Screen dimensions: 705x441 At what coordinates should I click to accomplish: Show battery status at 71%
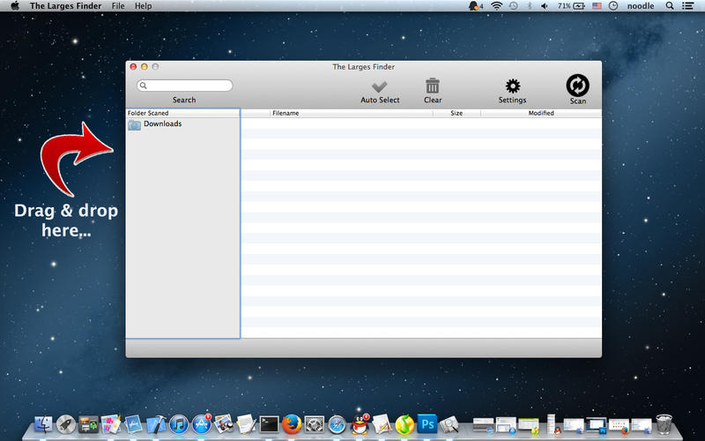tap(571, 6)
